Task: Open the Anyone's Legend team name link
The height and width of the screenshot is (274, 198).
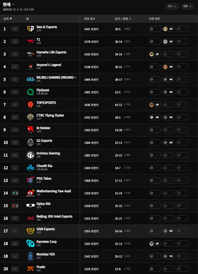Action: tap(49, 65)
